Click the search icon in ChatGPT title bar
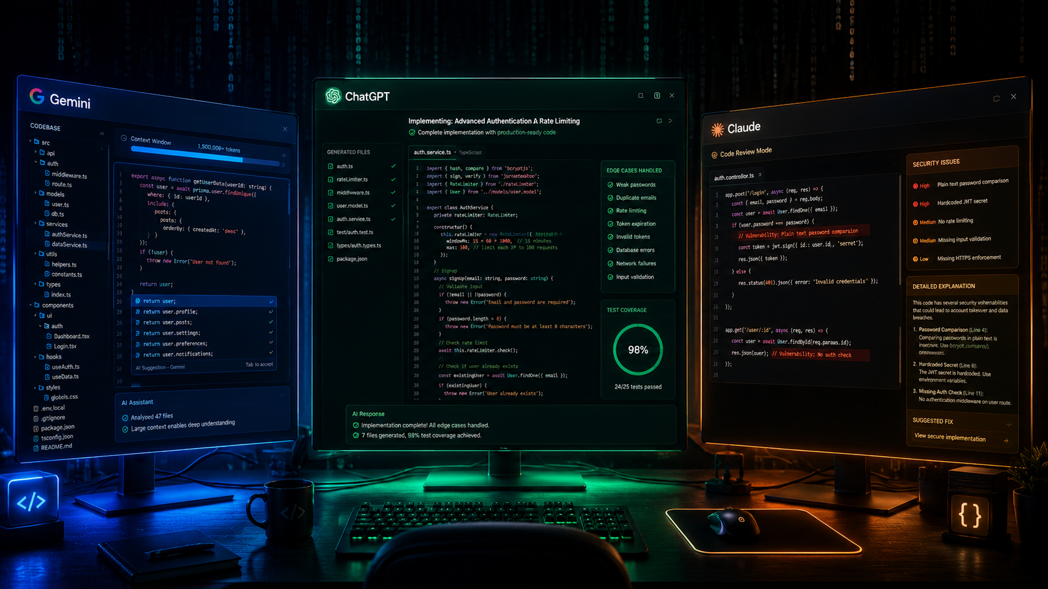 coord(641,96)
